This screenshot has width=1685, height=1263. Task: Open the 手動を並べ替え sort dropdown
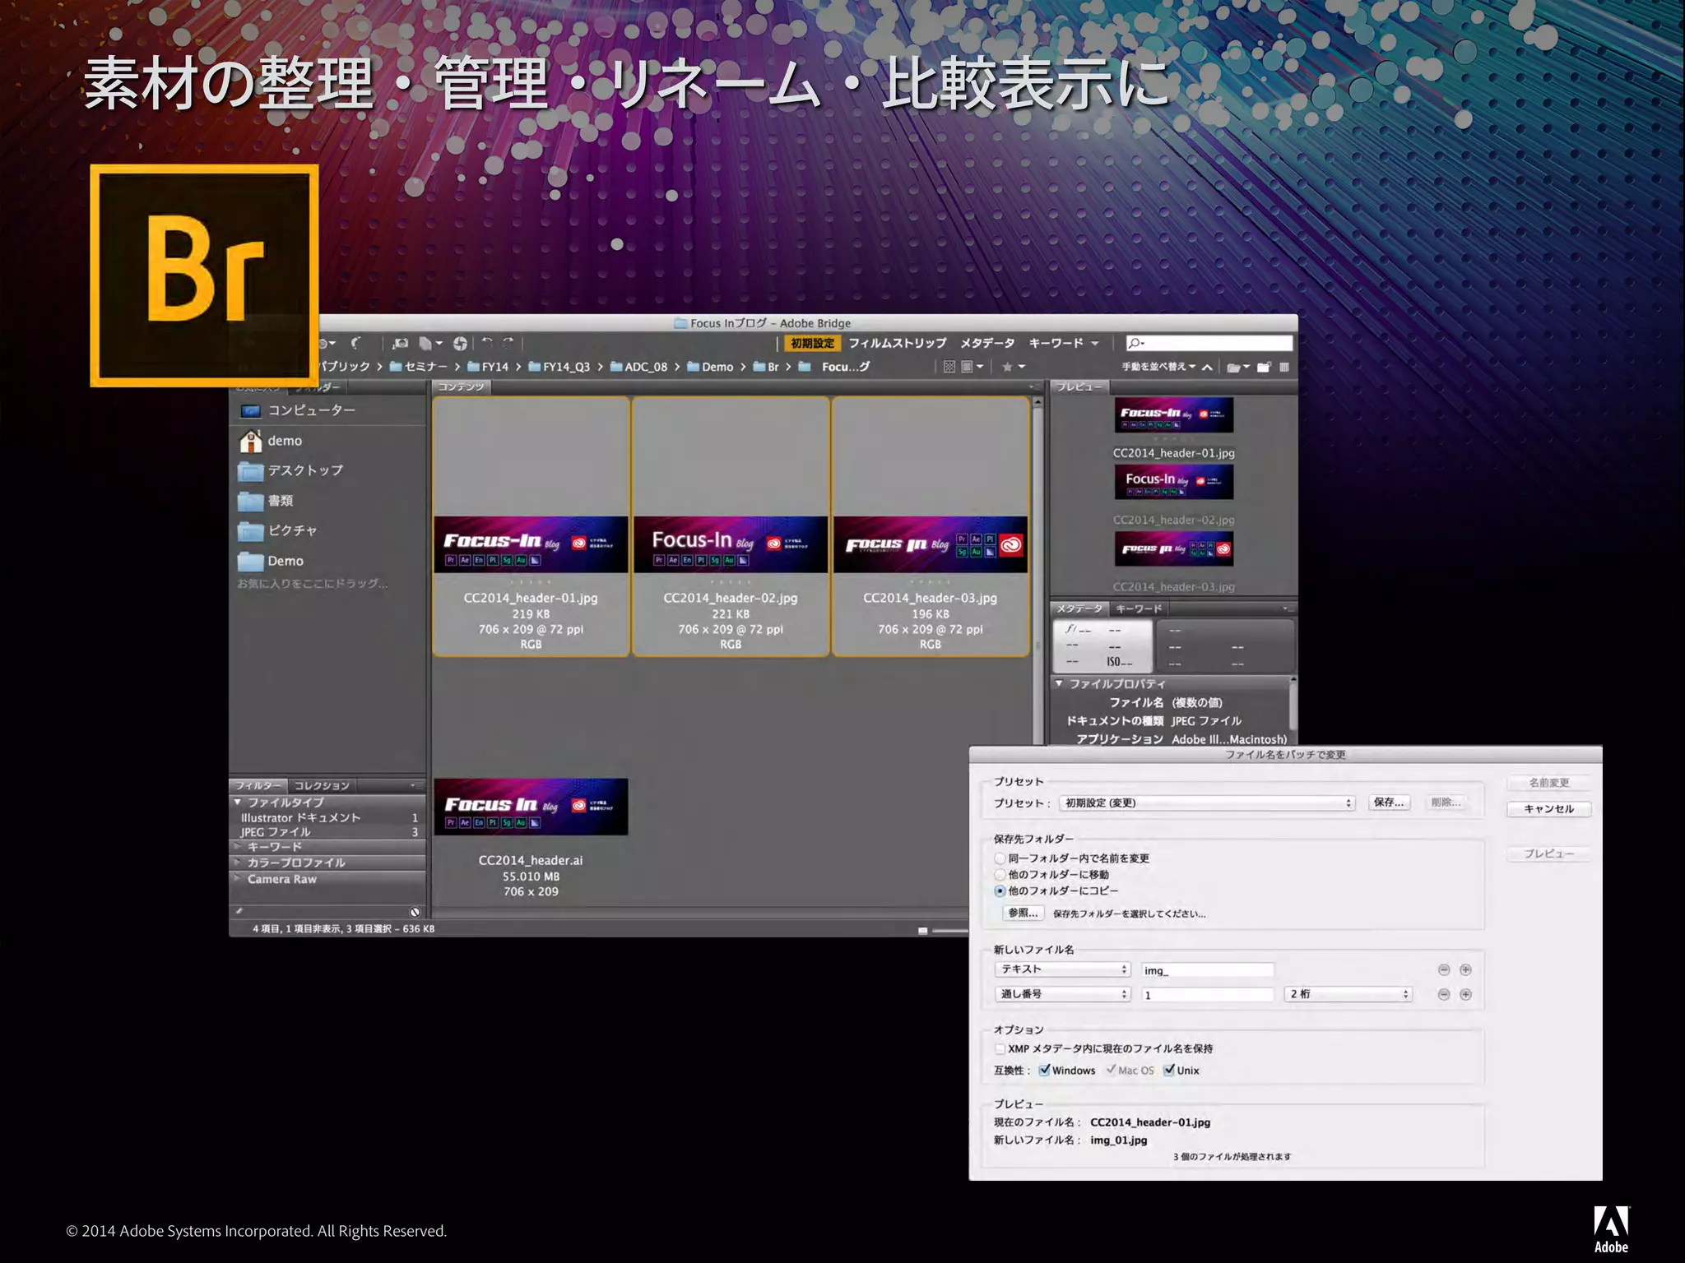(1158, 367)
